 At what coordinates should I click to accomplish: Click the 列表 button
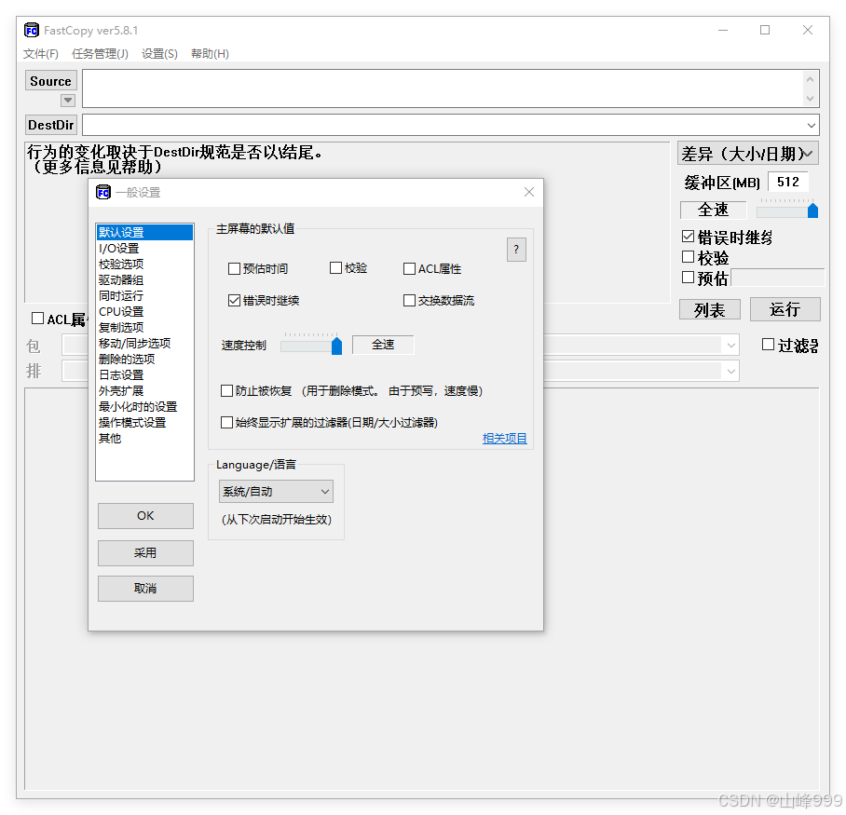pos(709,310)
